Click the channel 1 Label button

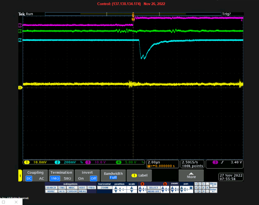tap(139, 175)
